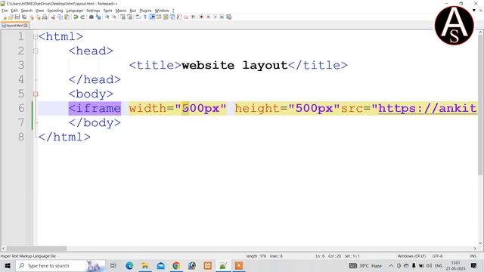Click the green Undo arrow
This screenshot has height=272, width=484.
pyautogui.click(x=76, y=17)
